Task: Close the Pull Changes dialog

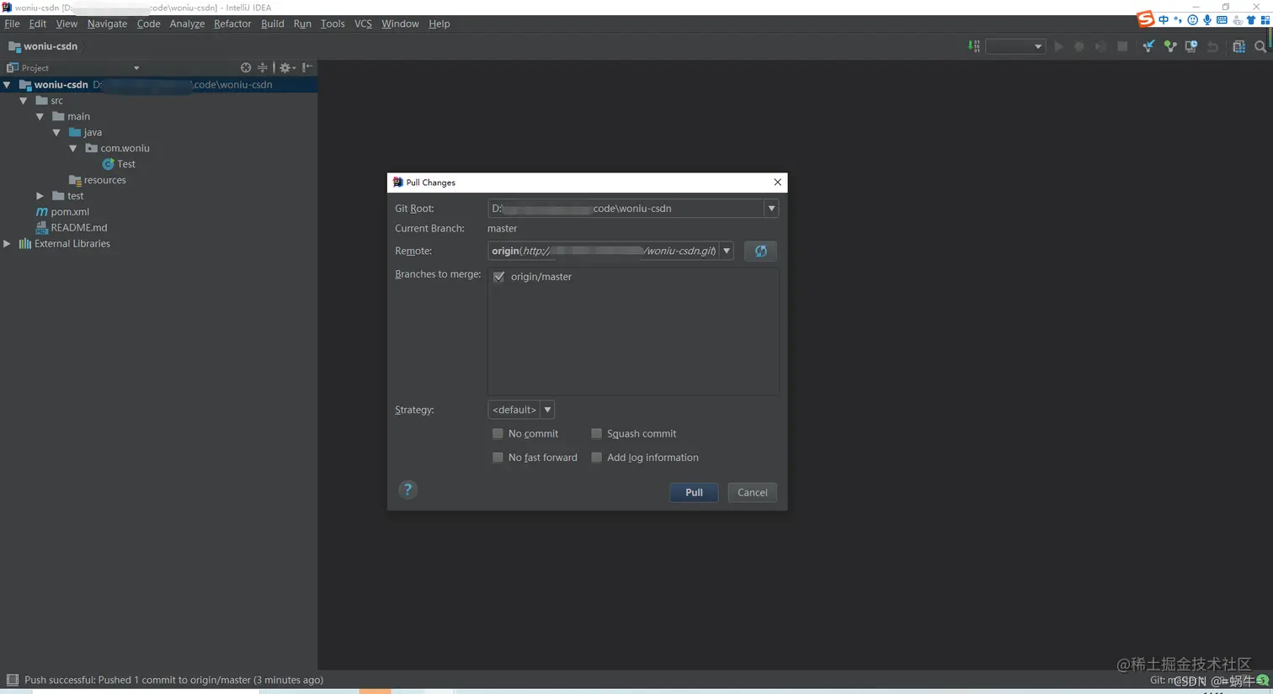Action: [777, 182]
